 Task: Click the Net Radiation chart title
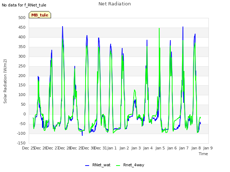click(115, 4)
